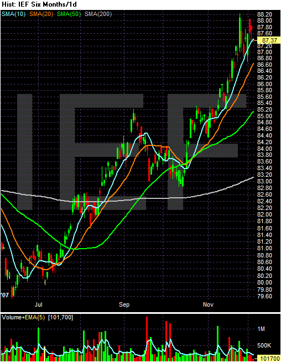Click the Jul date axis label

39,304
